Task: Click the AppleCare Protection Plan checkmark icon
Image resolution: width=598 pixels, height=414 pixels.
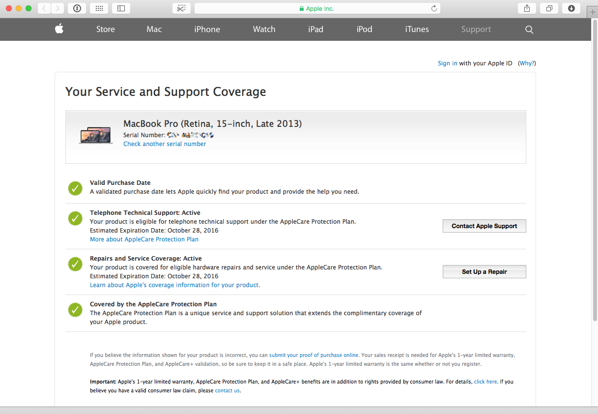Action: (75, 310)
